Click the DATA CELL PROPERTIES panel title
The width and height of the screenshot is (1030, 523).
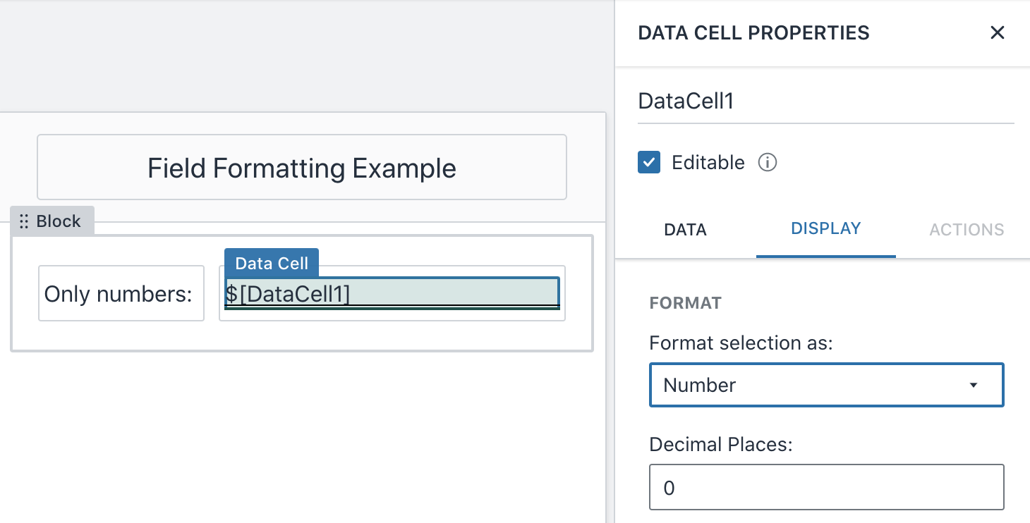coord(753,32)
